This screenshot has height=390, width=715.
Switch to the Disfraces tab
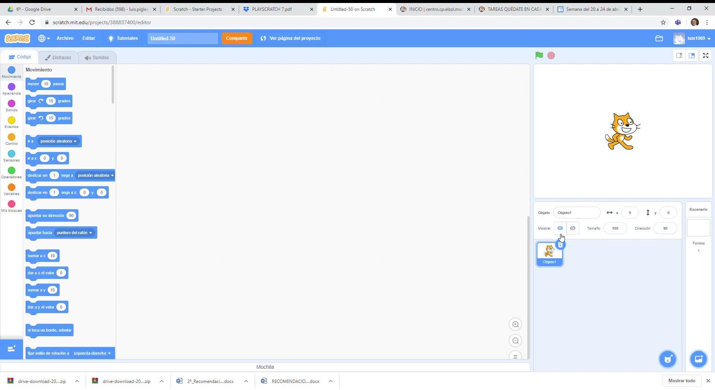pos(58,58)
